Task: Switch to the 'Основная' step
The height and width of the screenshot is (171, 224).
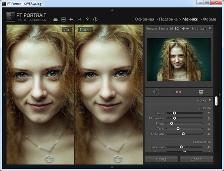Action: 144,19
